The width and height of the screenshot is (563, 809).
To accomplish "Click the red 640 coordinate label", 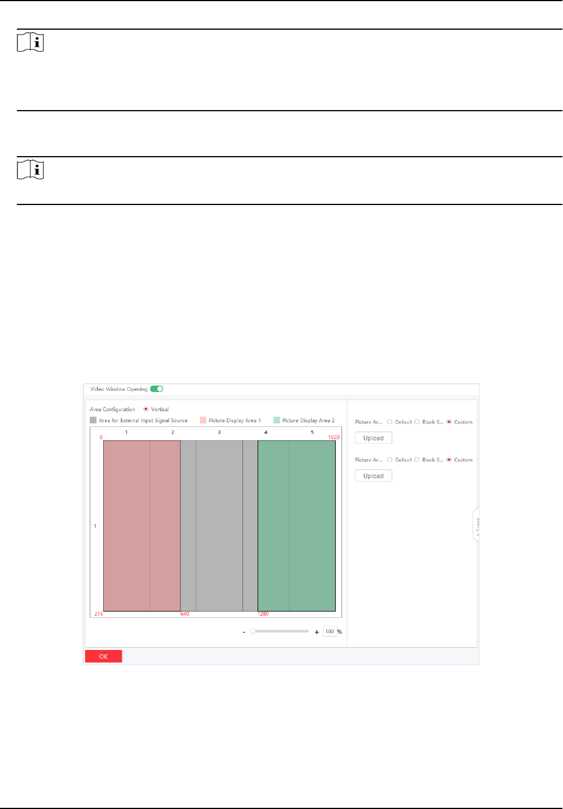I will tap(185, 614).
